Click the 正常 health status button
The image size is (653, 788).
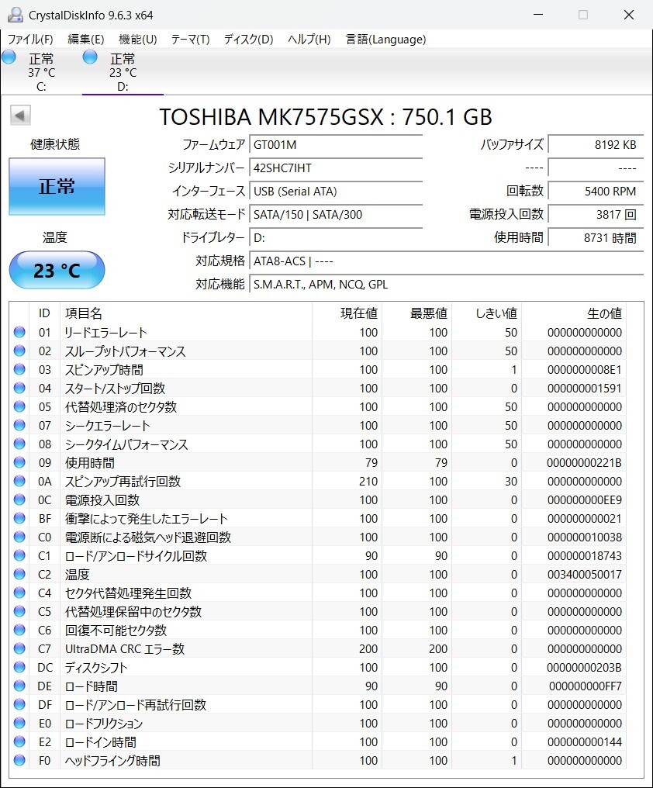click(x=57, y=186)
